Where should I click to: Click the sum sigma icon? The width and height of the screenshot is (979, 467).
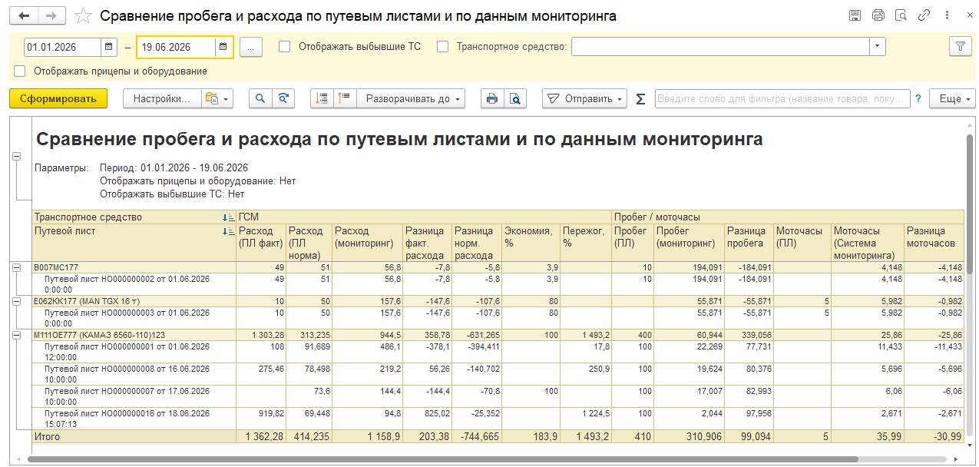point(640,99)
